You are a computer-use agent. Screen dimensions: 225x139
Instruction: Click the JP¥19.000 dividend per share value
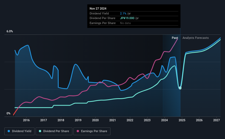[x=127, y=18]
